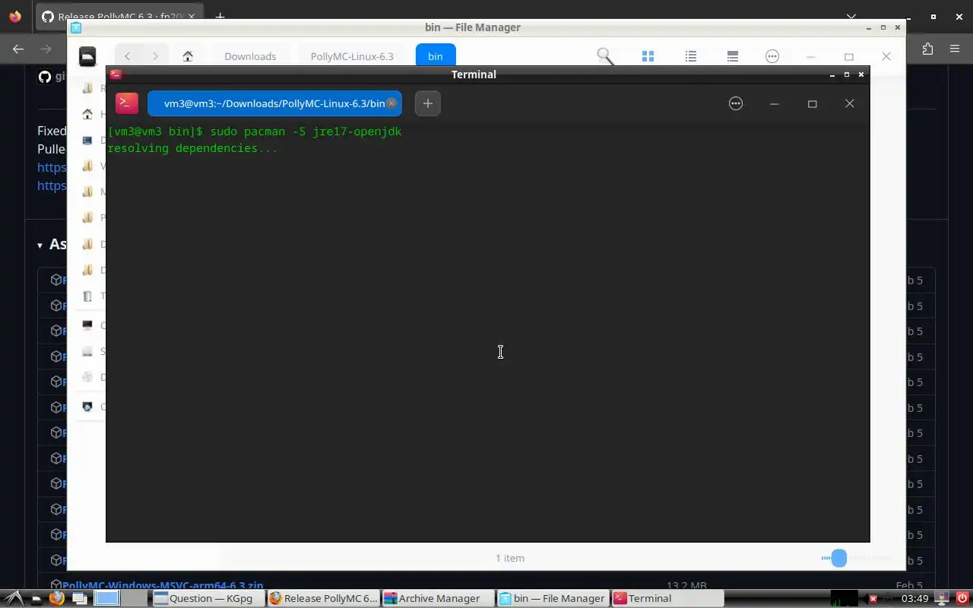Open the Firefox extensions puzzle icon

[927, 49]
